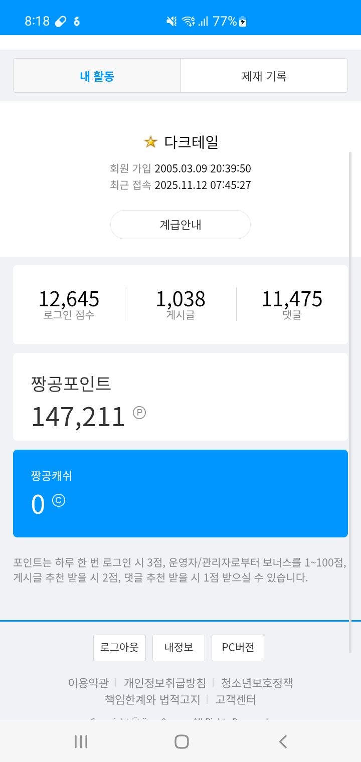This screenshot has width=361, height=762.
Task: Tap the 계급안내 button
Action: pos(180,225)
